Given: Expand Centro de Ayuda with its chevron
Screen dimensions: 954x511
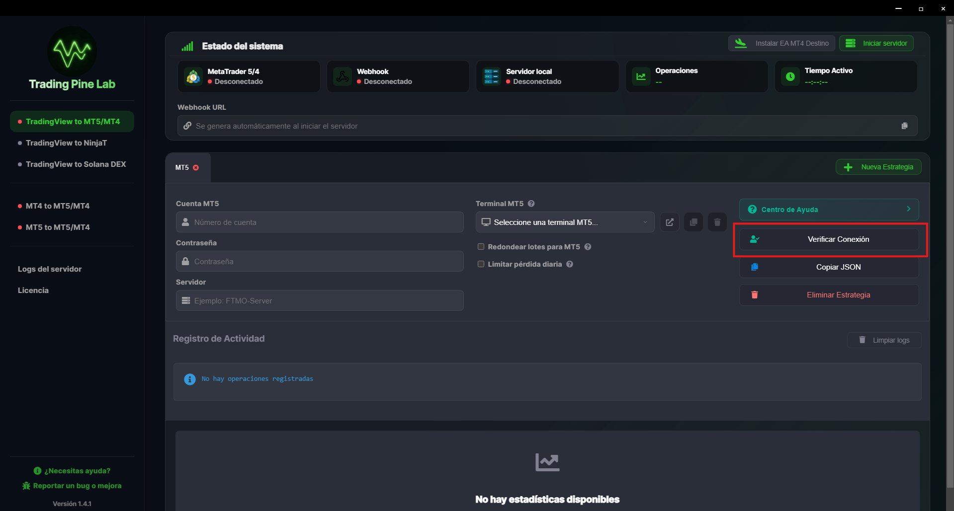Looking at the screenshot, I should (x=908, y=209).
